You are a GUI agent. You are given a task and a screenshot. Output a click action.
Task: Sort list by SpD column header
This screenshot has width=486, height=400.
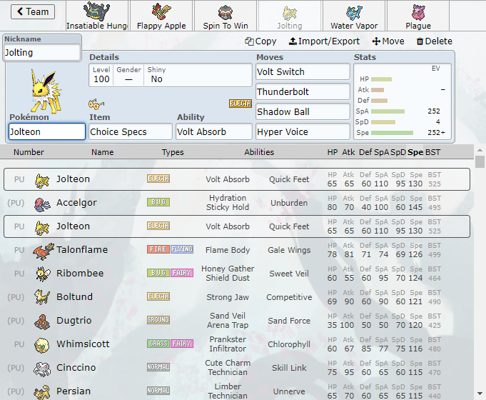(398, 152)
